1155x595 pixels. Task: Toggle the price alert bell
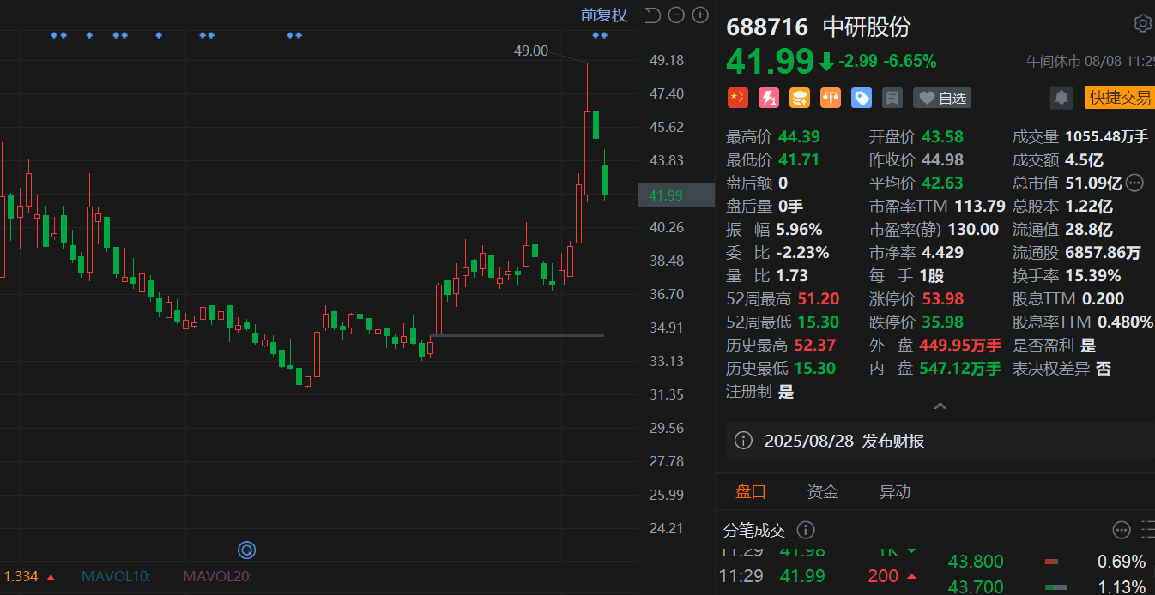point(1061,98)
